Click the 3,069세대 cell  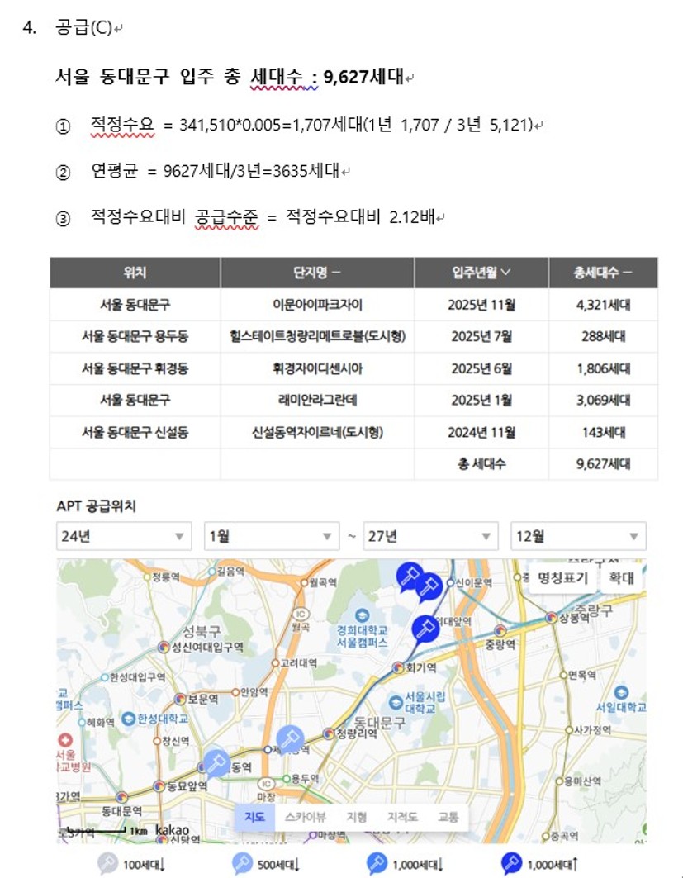(x=604, y=401)
